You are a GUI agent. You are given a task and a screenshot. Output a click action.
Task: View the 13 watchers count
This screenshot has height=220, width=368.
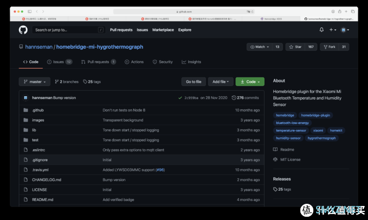278,47
